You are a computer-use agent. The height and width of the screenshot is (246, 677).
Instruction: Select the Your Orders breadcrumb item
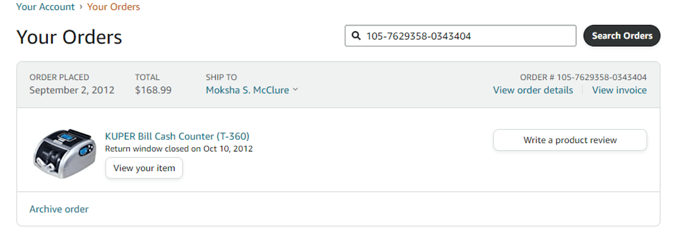[113, 7]
